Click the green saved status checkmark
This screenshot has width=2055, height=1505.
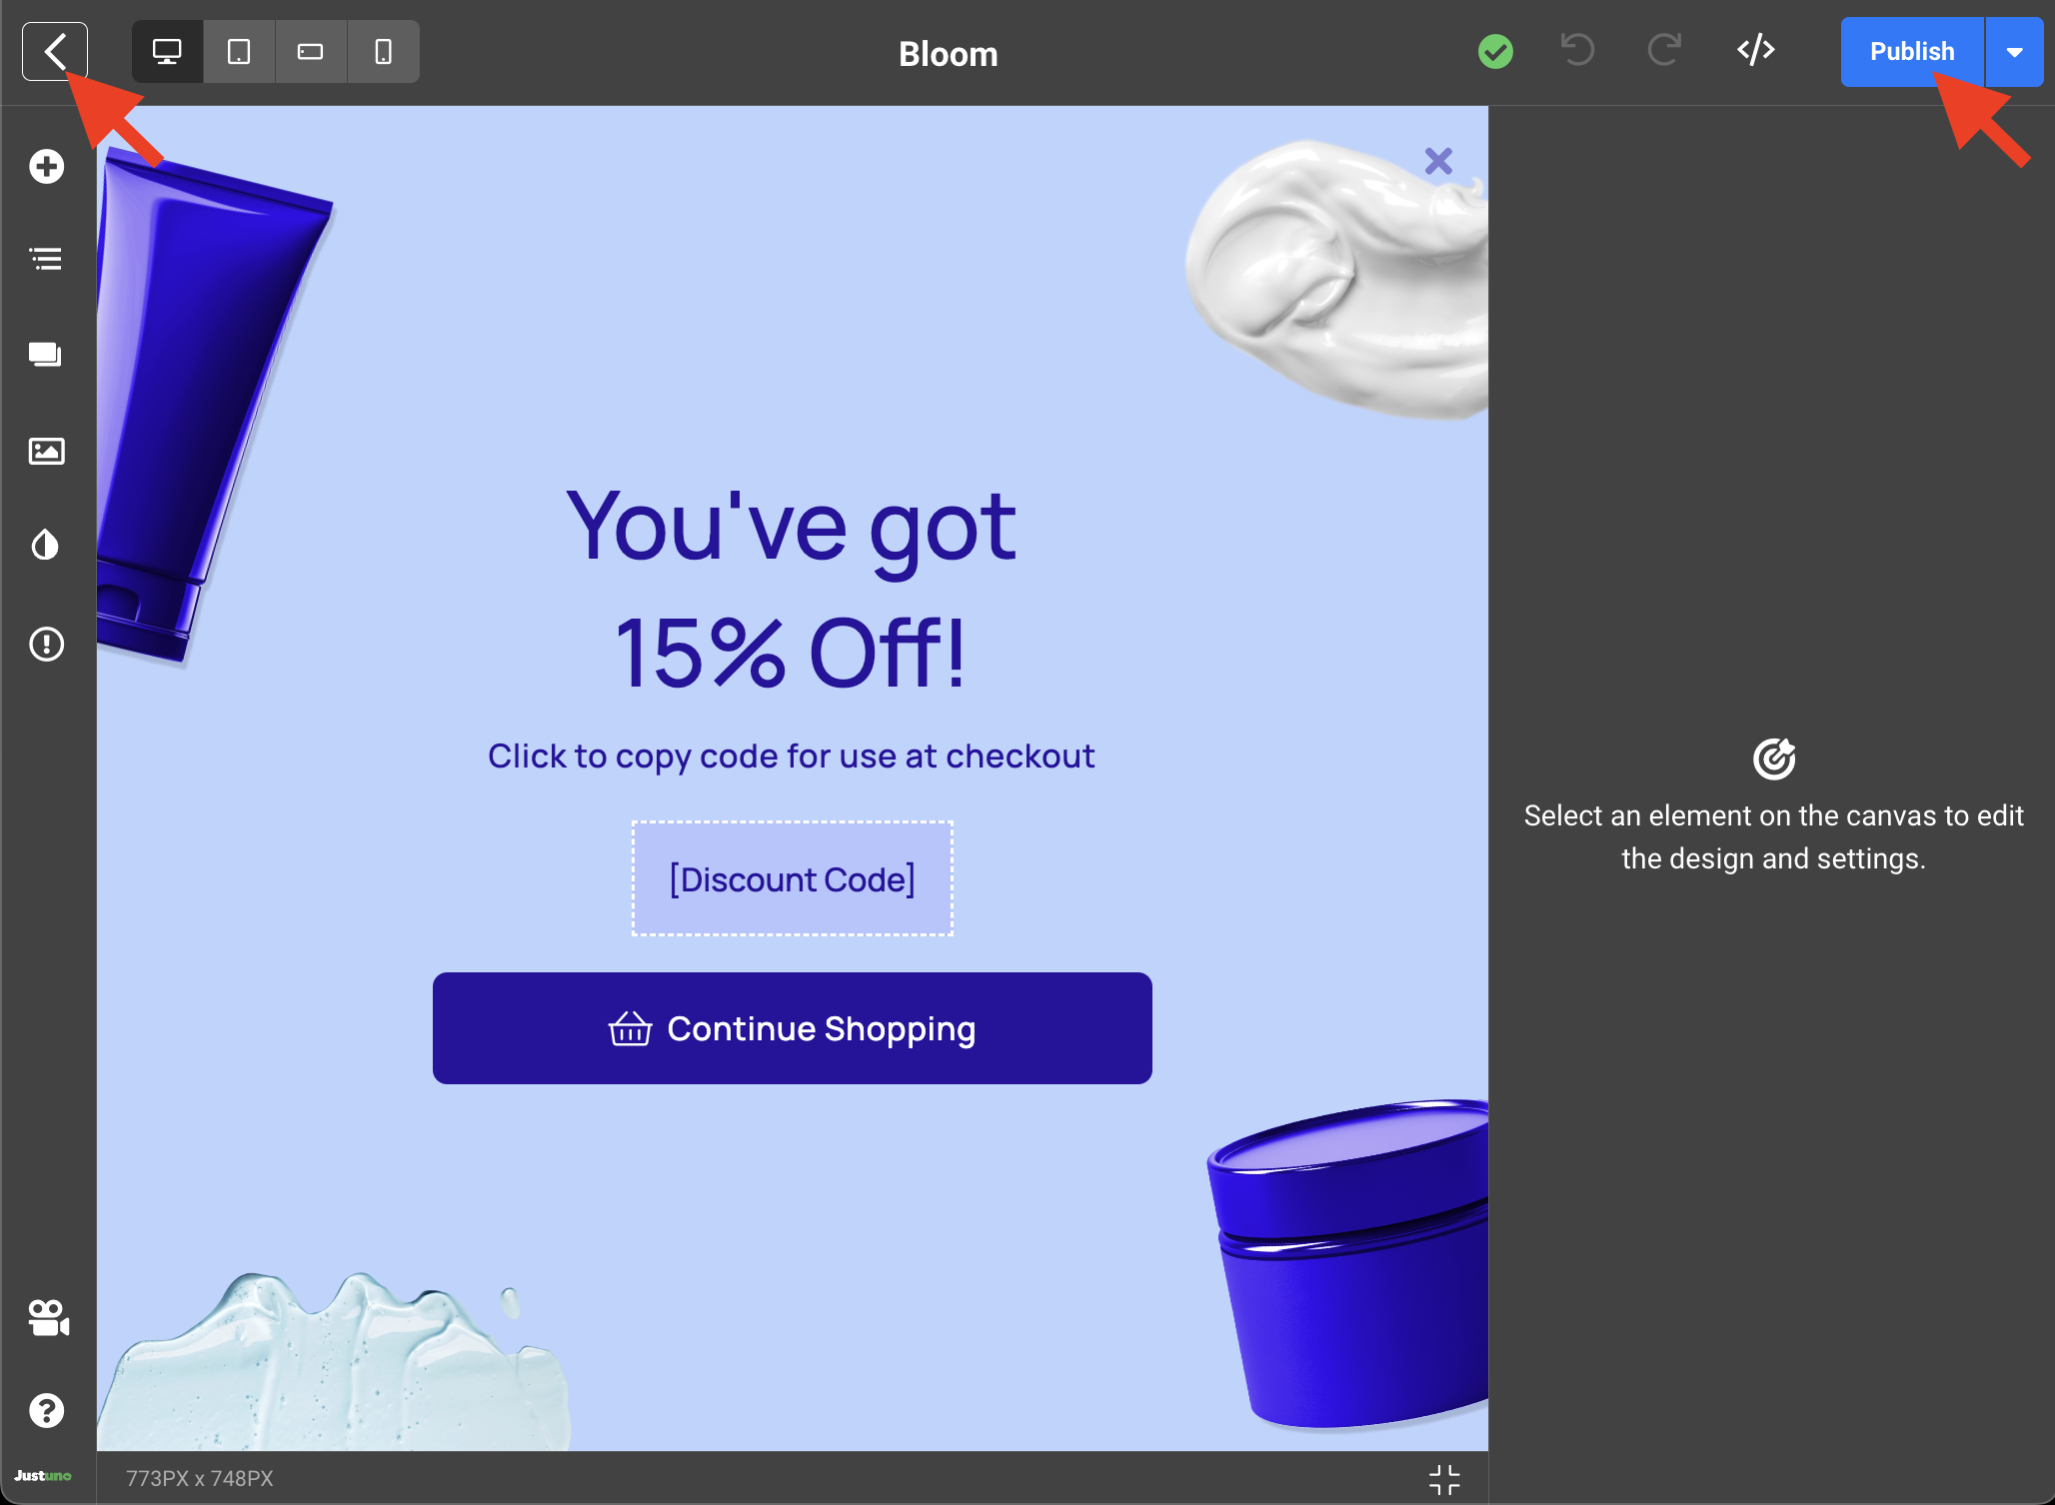[x=1495, y=51]
